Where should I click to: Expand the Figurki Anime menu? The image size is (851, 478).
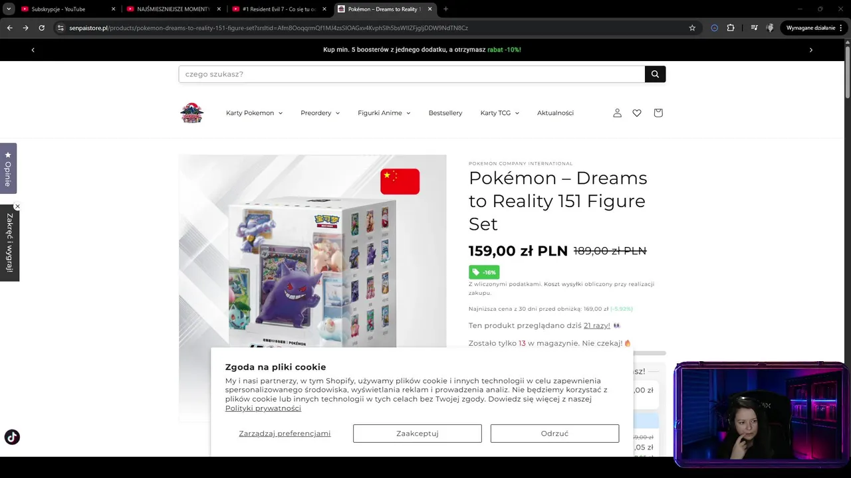[x=384, y=113]
